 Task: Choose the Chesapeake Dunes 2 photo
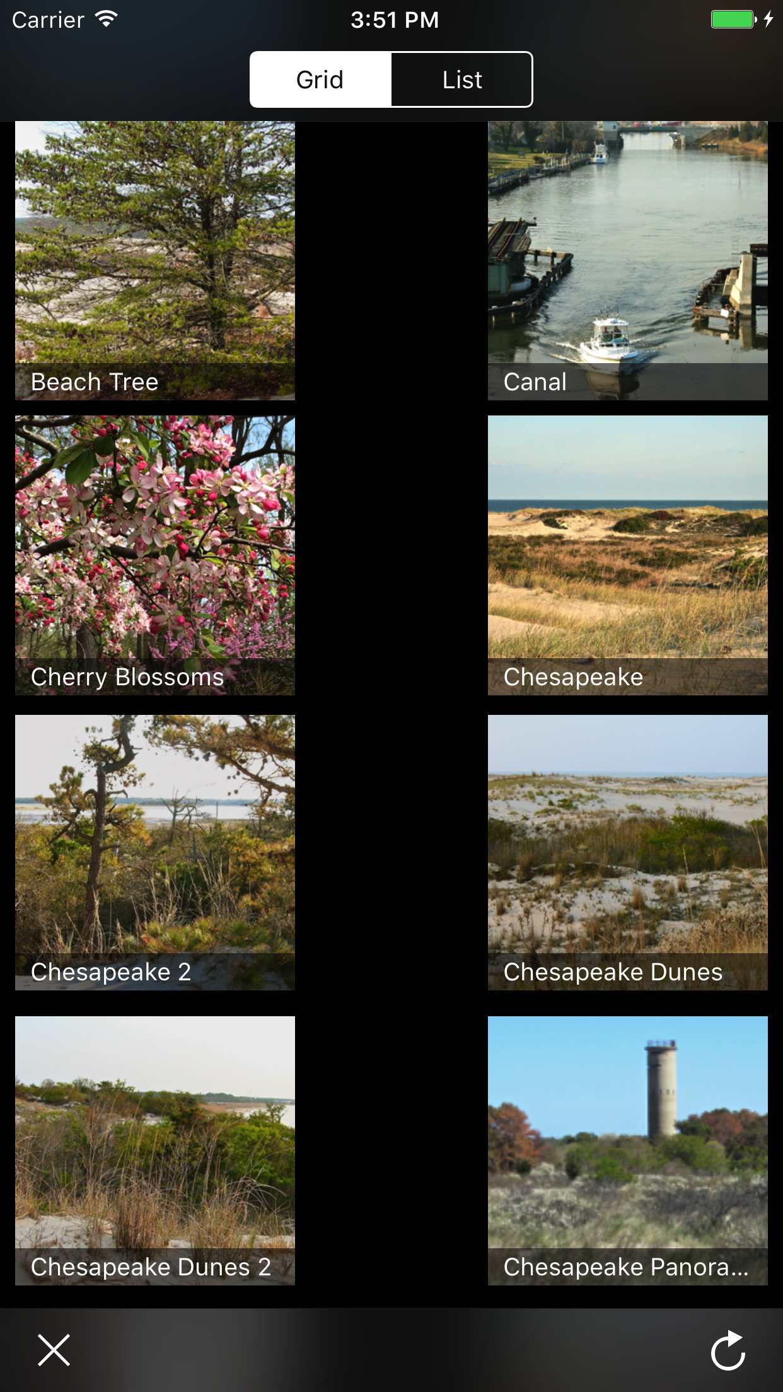pos(155,1151)
